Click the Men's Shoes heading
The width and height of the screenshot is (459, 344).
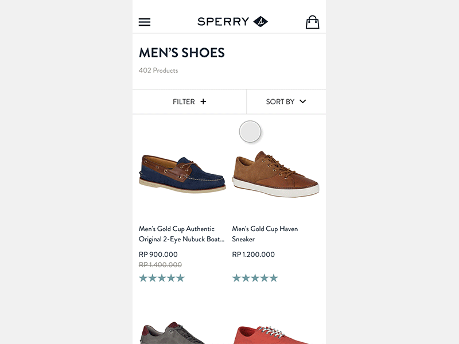coord(182,53)
